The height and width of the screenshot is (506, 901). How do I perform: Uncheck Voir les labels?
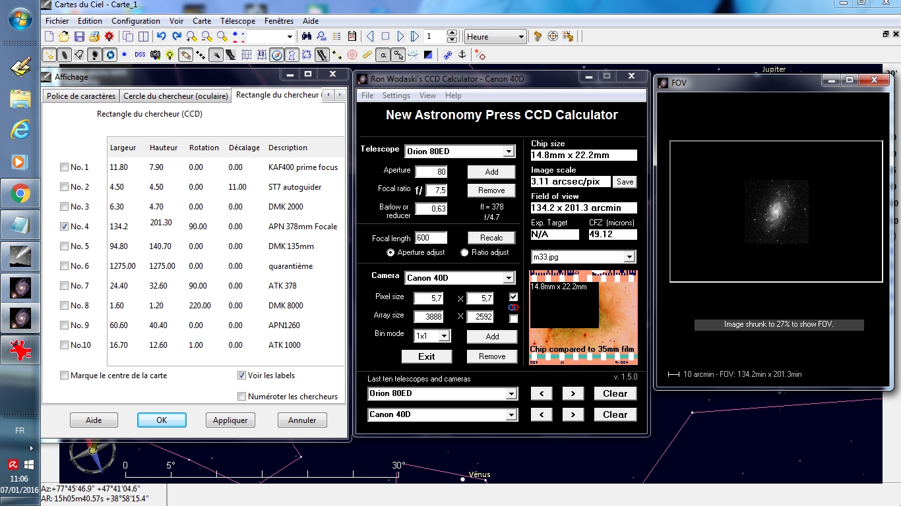click(x=241, y=376)
